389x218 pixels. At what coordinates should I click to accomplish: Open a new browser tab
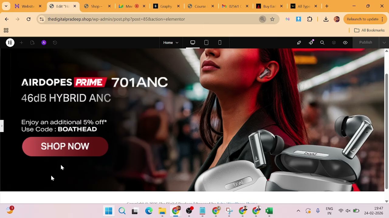tap(327, 6)
